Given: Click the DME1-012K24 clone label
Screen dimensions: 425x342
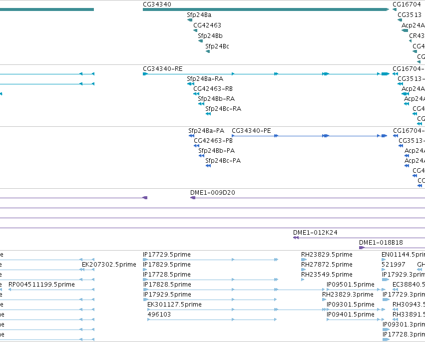Looking at the screenshot, I should click(315, 233).
